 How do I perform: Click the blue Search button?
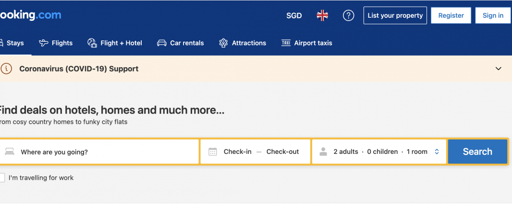(477, 152)
